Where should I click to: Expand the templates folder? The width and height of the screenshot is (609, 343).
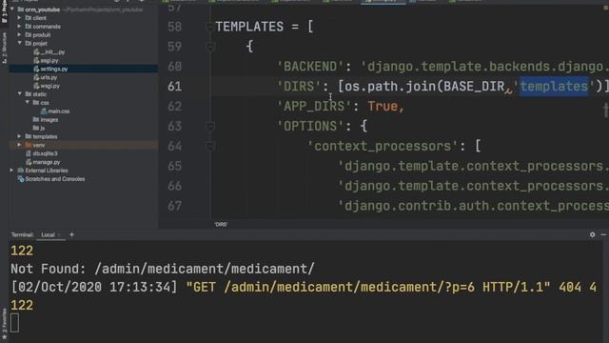[19, 136]
